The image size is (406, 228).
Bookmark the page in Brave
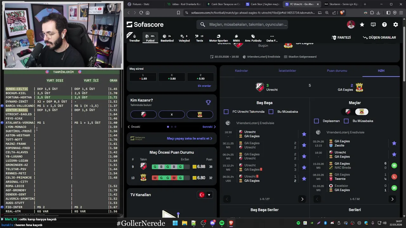178,13
